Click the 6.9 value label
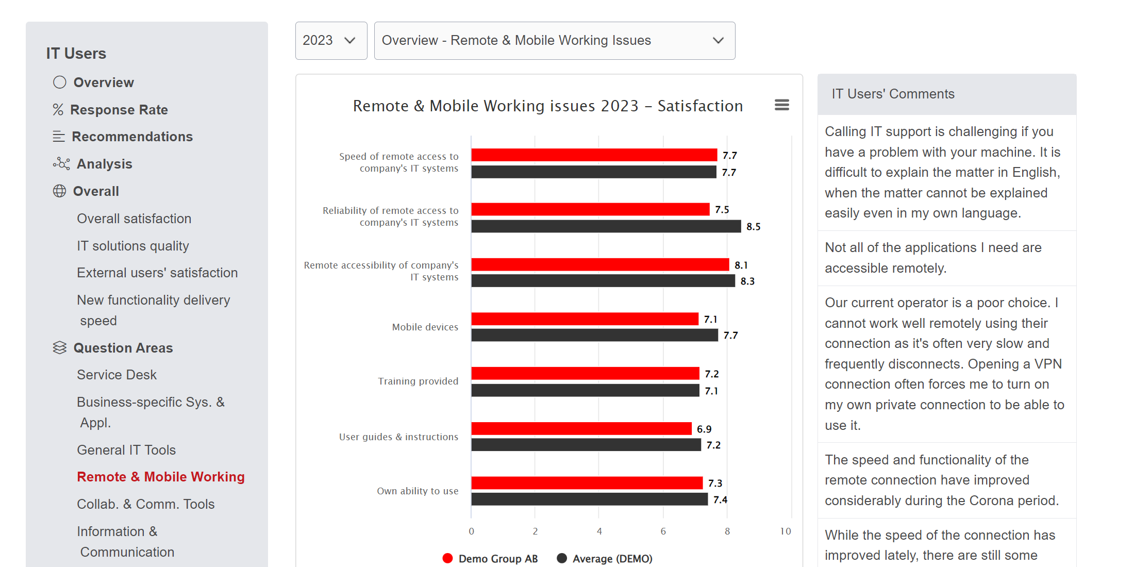The width and height of the screenshot is (1134, 567). tap(704, 429)
